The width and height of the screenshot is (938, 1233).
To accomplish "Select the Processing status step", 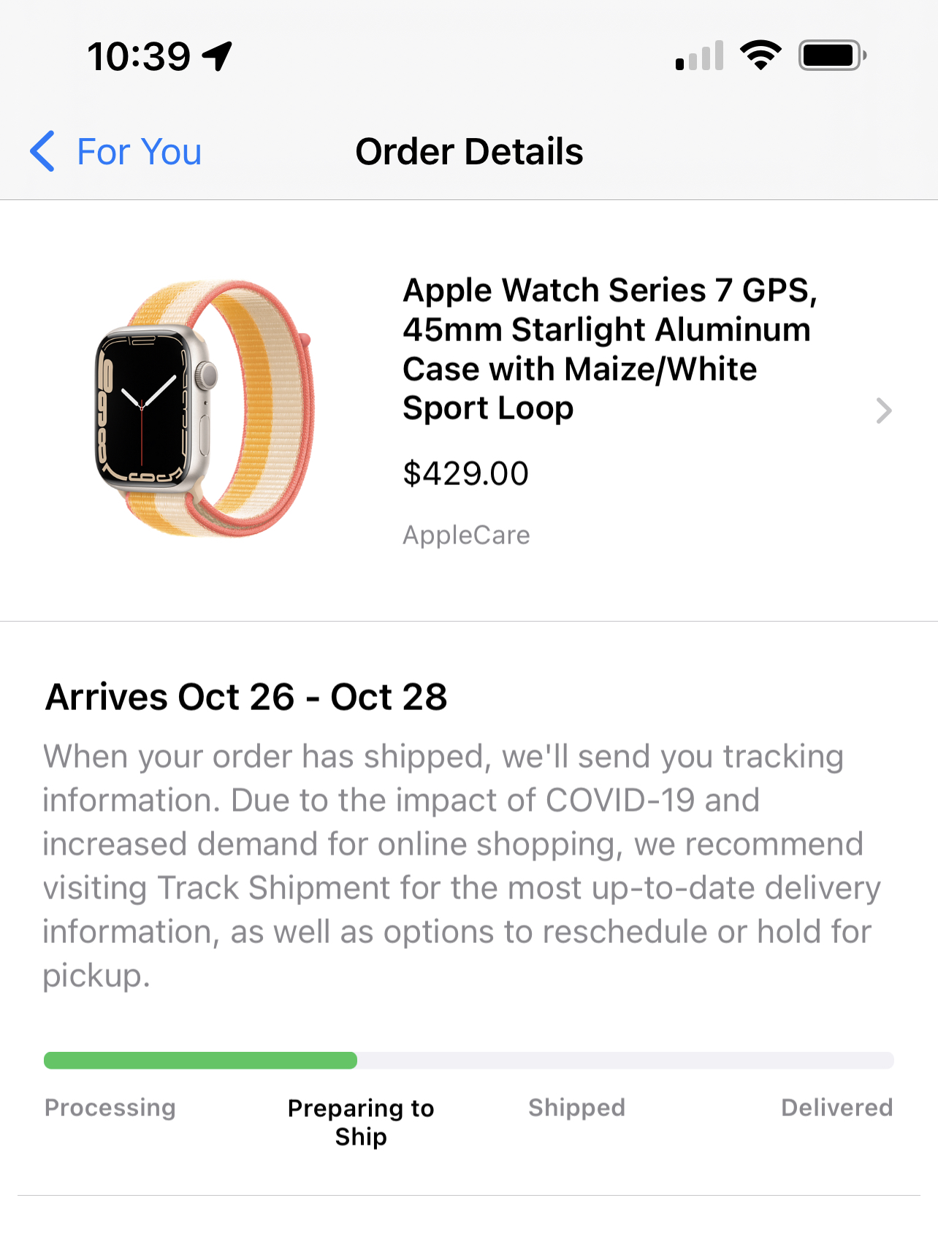I will point(110,1107).
